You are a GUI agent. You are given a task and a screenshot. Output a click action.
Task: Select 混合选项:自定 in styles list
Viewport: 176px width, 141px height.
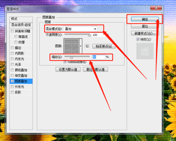pos(21,25)
